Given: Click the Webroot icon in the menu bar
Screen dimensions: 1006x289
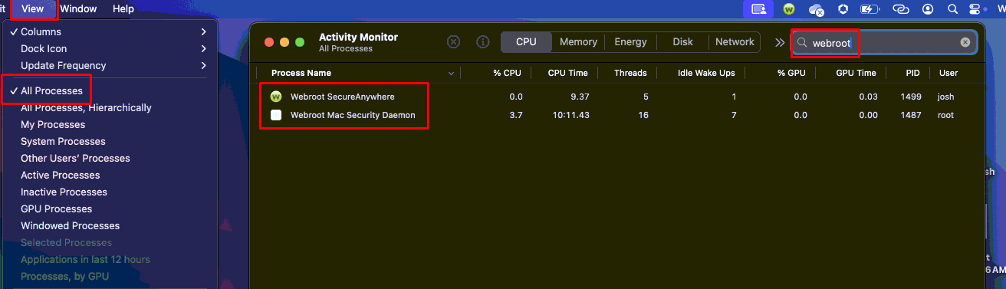Looking at the screenshot, I should (x=789, y=9).
